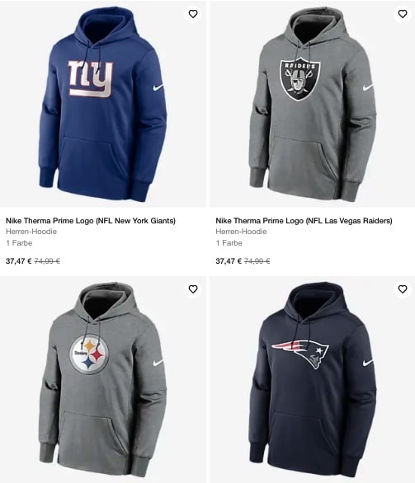Click the Raiders shield logo on the hoodie
The image size is (415, 483).
pos(300,79)
